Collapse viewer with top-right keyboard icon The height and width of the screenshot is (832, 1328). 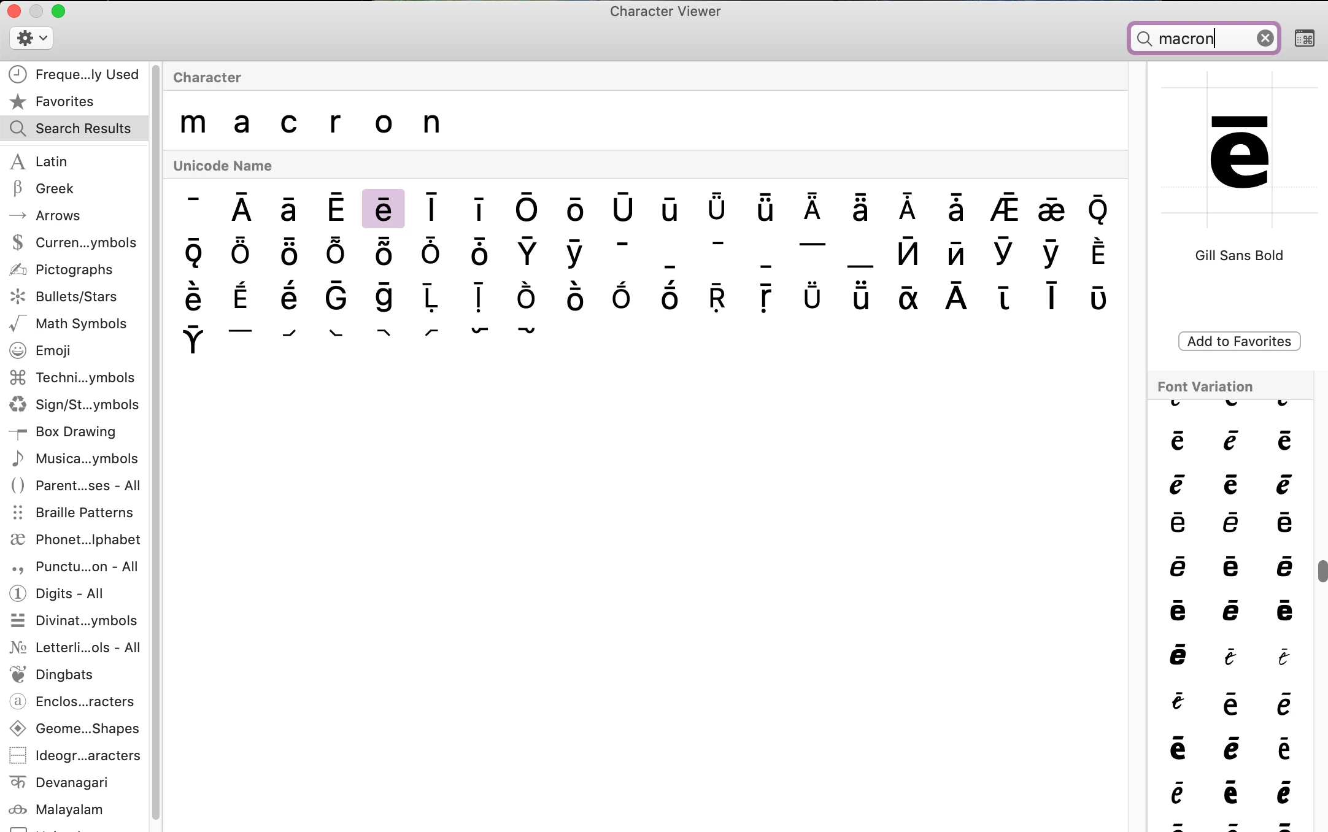[x=1304, y=38]
